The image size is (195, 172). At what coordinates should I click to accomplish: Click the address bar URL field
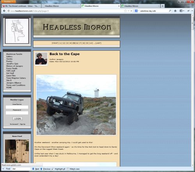[x=65, y=11]
